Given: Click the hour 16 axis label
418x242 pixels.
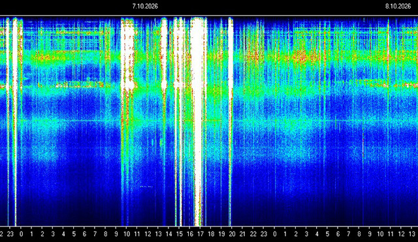Looking at the screenshot, I should (x=190, y=234).
